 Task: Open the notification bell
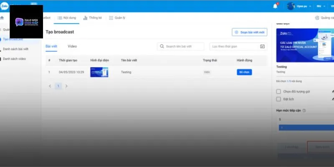pos(275,6)
